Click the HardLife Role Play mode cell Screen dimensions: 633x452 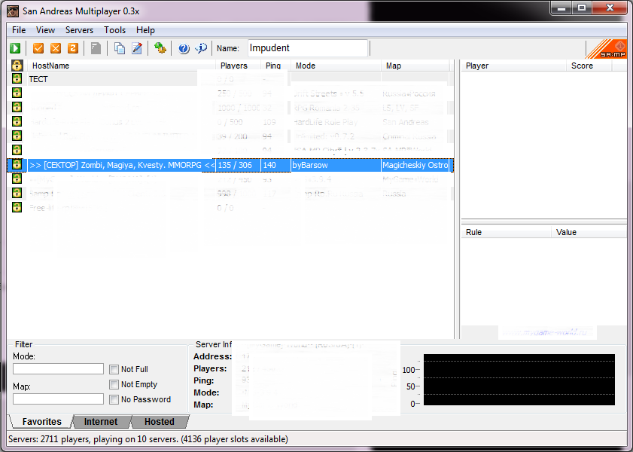325,122
